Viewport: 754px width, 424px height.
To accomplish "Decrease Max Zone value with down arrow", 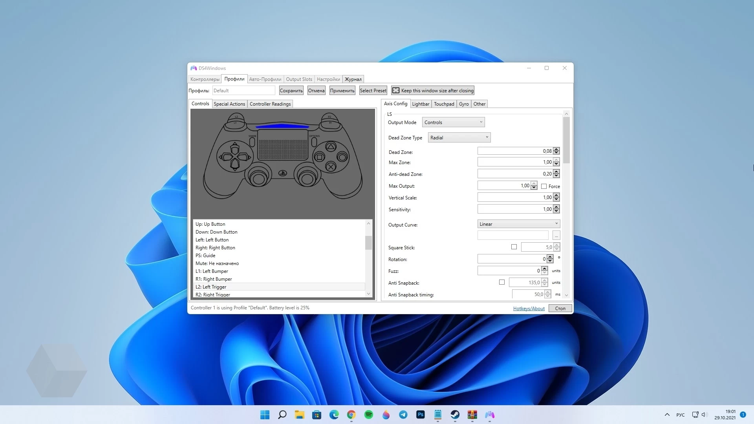I will [556, 164].
